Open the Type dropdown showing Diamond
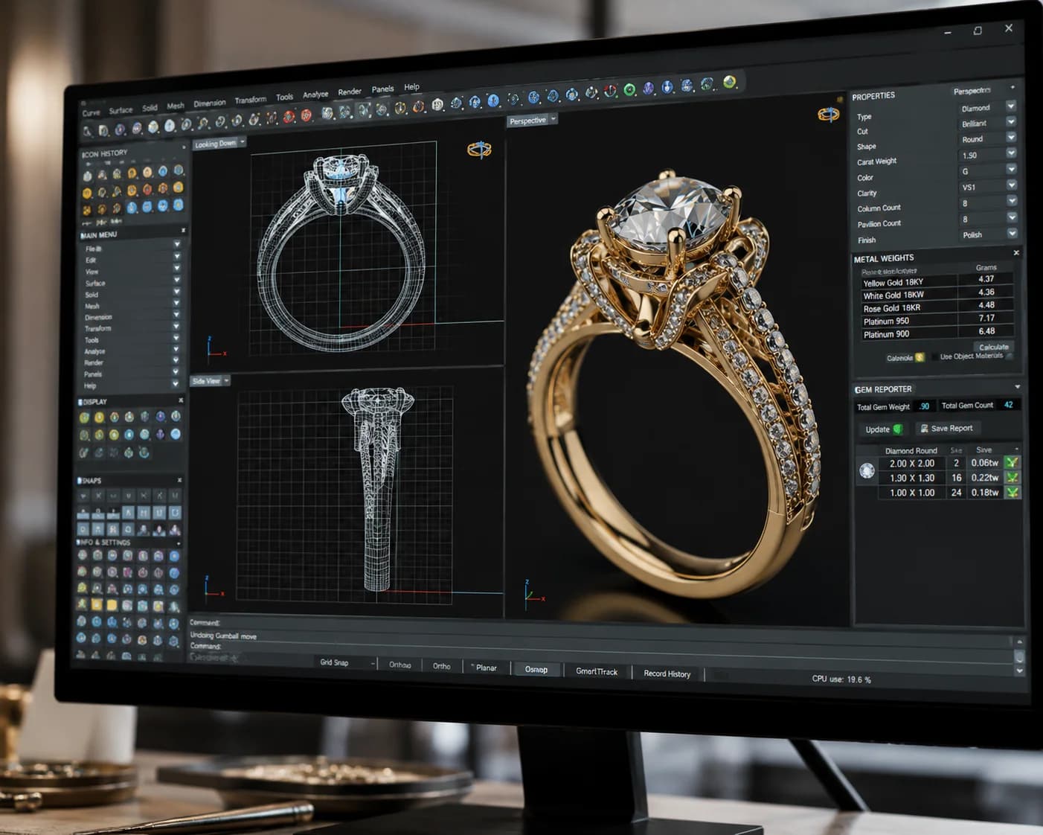The height and width of the screenshot is (835, 1043). [x=1011, y=106]
